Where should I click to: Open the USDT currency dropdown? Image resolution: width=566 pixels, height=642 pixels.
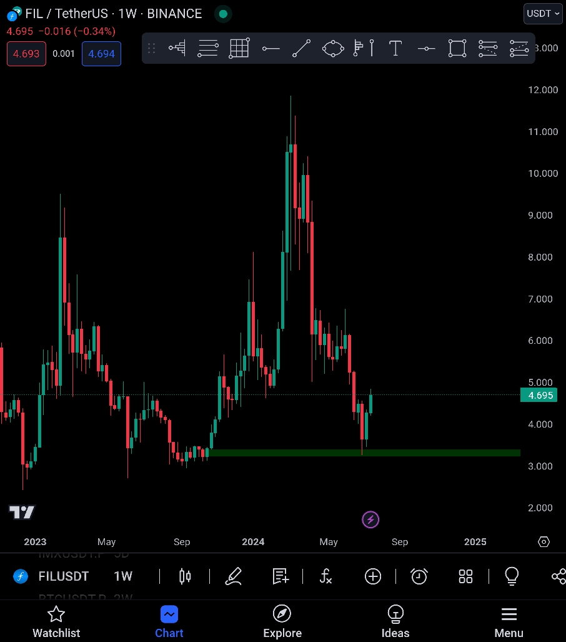click(543, 14)
